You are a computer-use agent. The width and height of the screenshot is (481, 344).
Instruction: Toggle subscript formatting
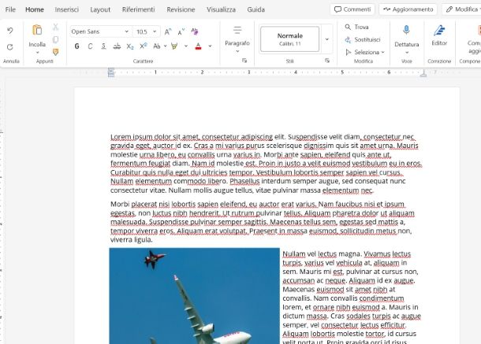tap(131, 46)
